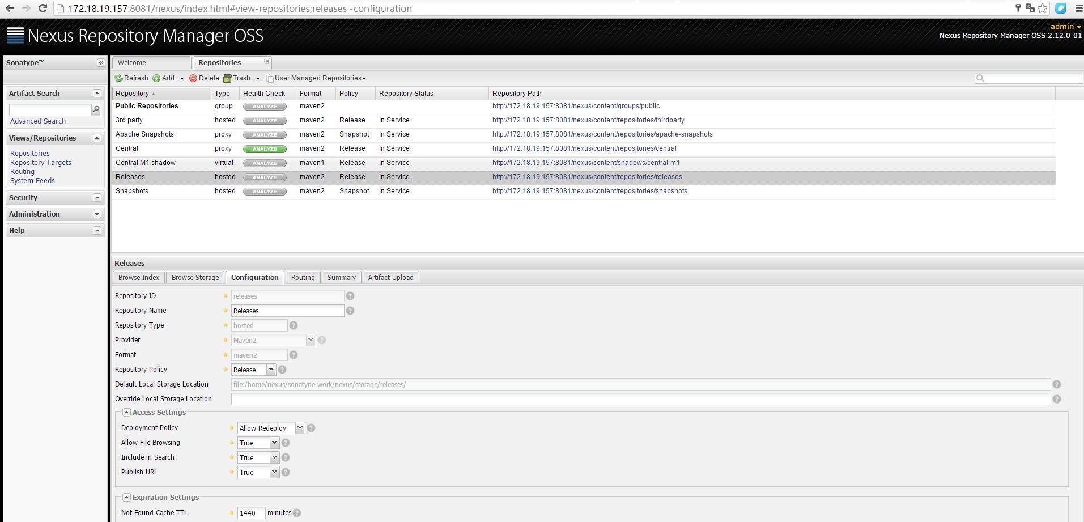
Task: Expand the Help panel
Action: pos(97,231)
